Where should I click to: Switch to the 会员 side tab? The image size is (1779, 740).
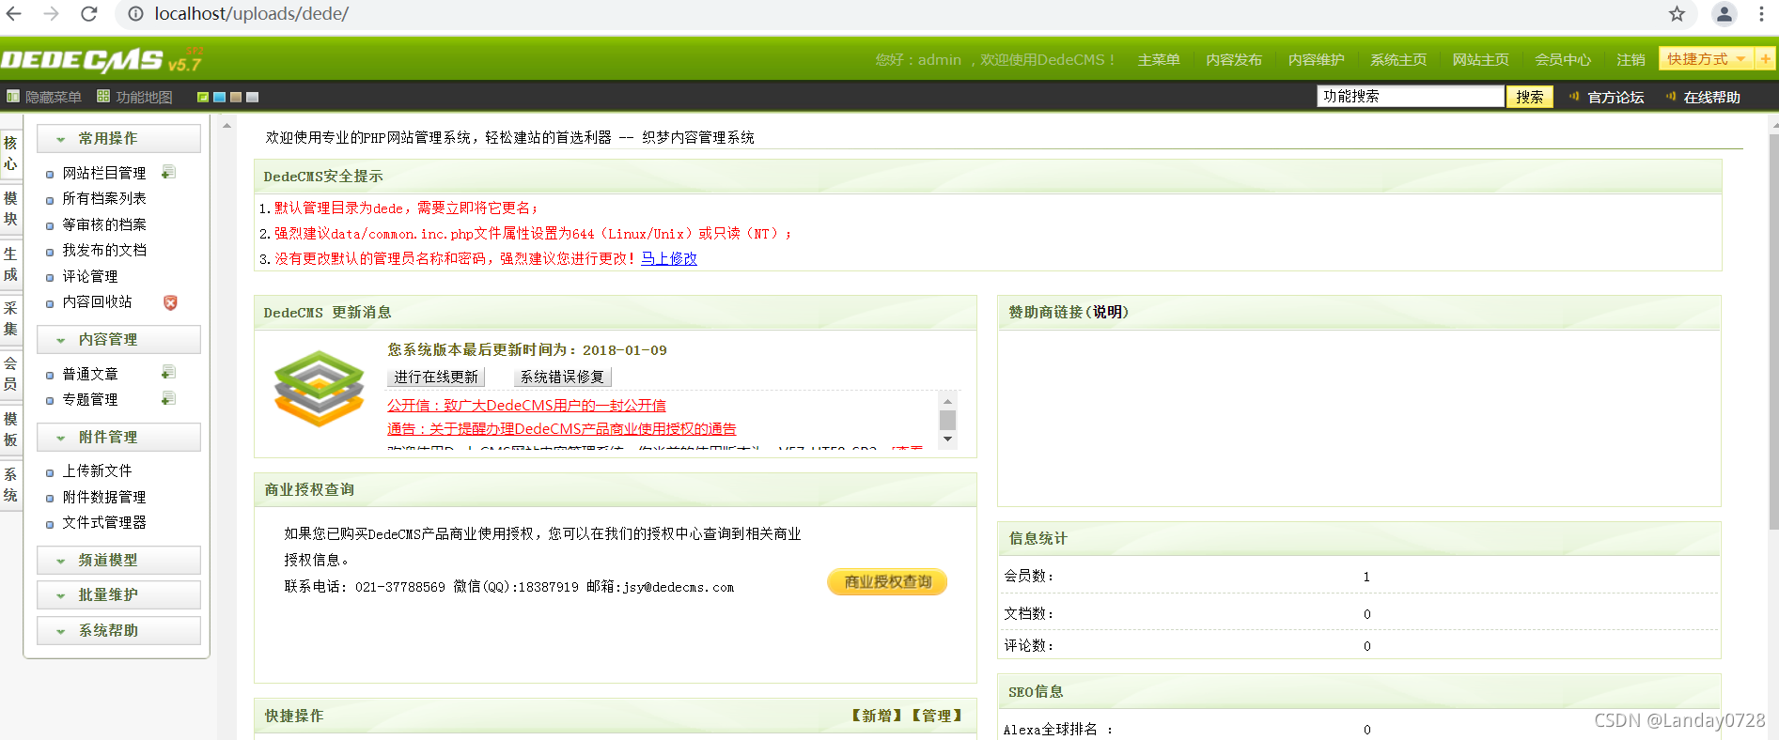pos(10,374)
